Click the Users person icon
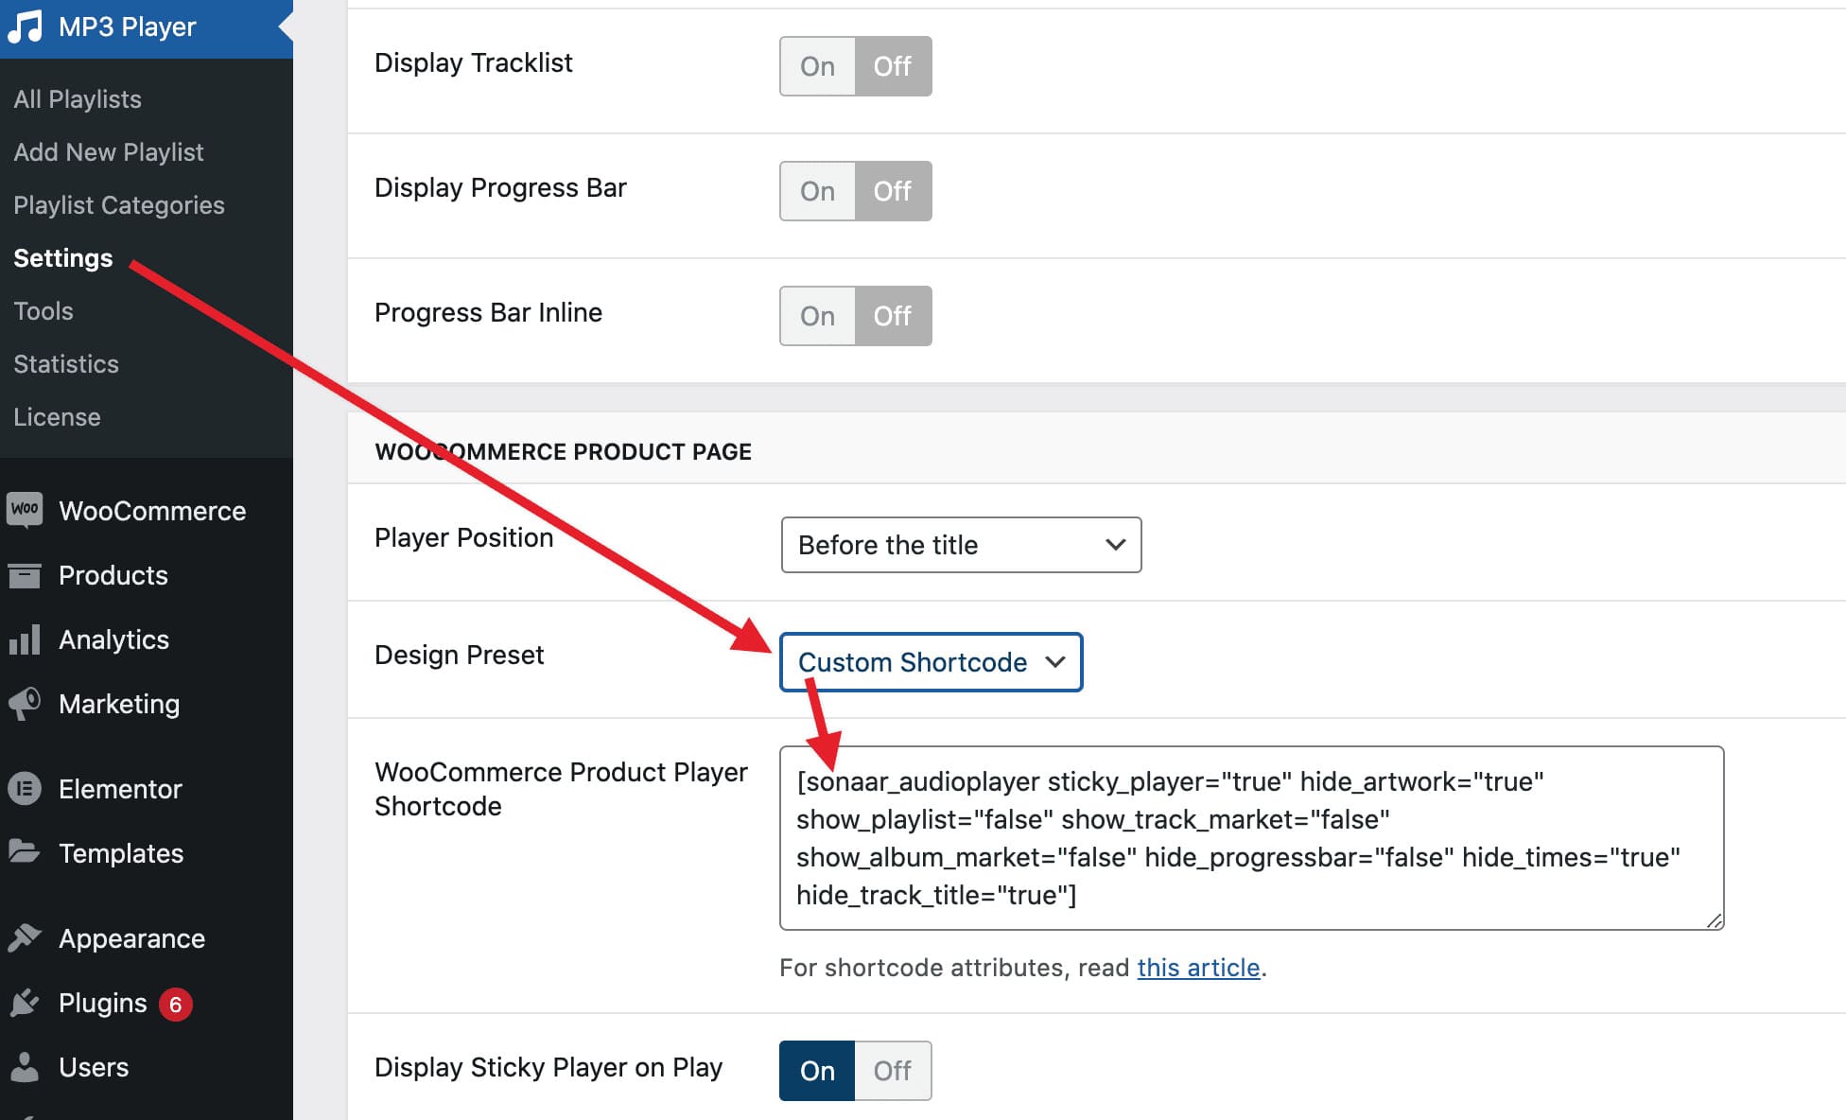Viewport: 1846px width, 1120px height. tap(25, 1067)
